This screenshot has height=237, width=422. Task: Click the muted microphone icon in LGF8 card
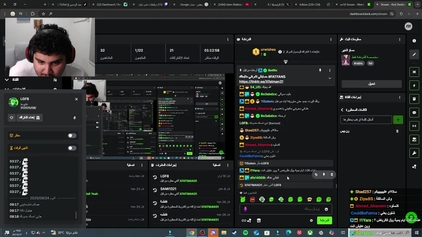(x=75, y=118)
